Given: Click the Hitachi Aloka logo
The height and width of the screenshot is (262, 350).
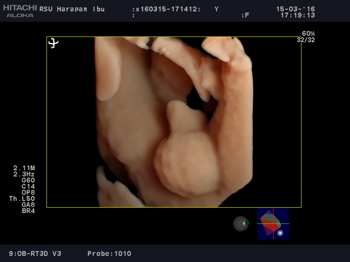Looking at the screenshot, I should [x=19, y=11].
